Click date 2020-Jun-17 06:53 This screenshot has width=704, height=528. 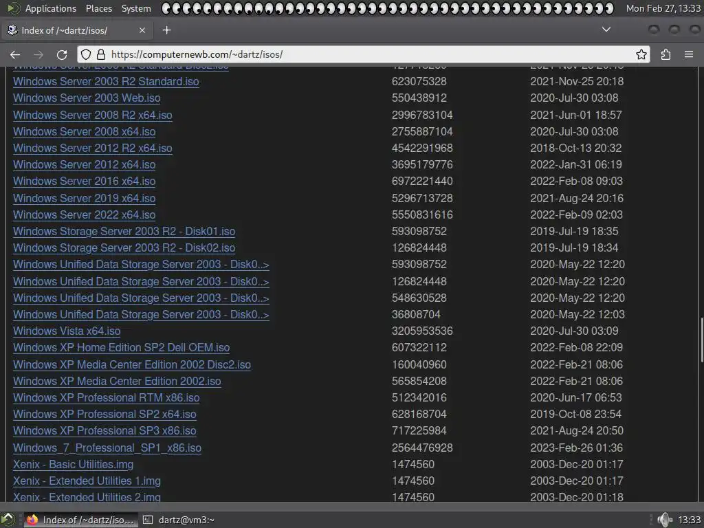click(576, 398)
